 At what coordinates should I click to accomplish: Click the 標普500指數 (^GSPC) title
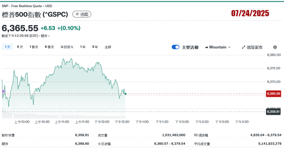coord(35,14)
